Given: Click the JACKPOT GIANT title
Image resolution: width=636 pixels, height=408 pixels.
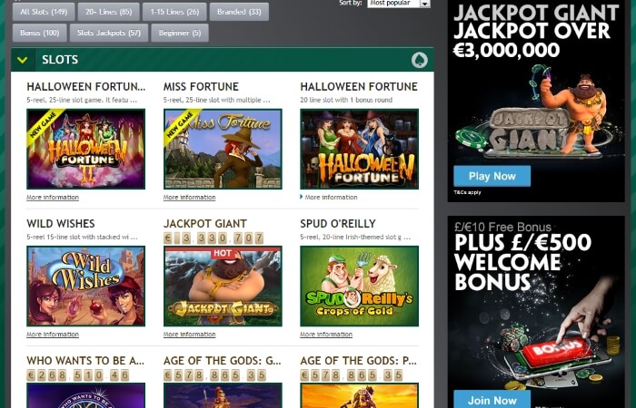Looking at the screenshot, I should (x=205, y=223).
